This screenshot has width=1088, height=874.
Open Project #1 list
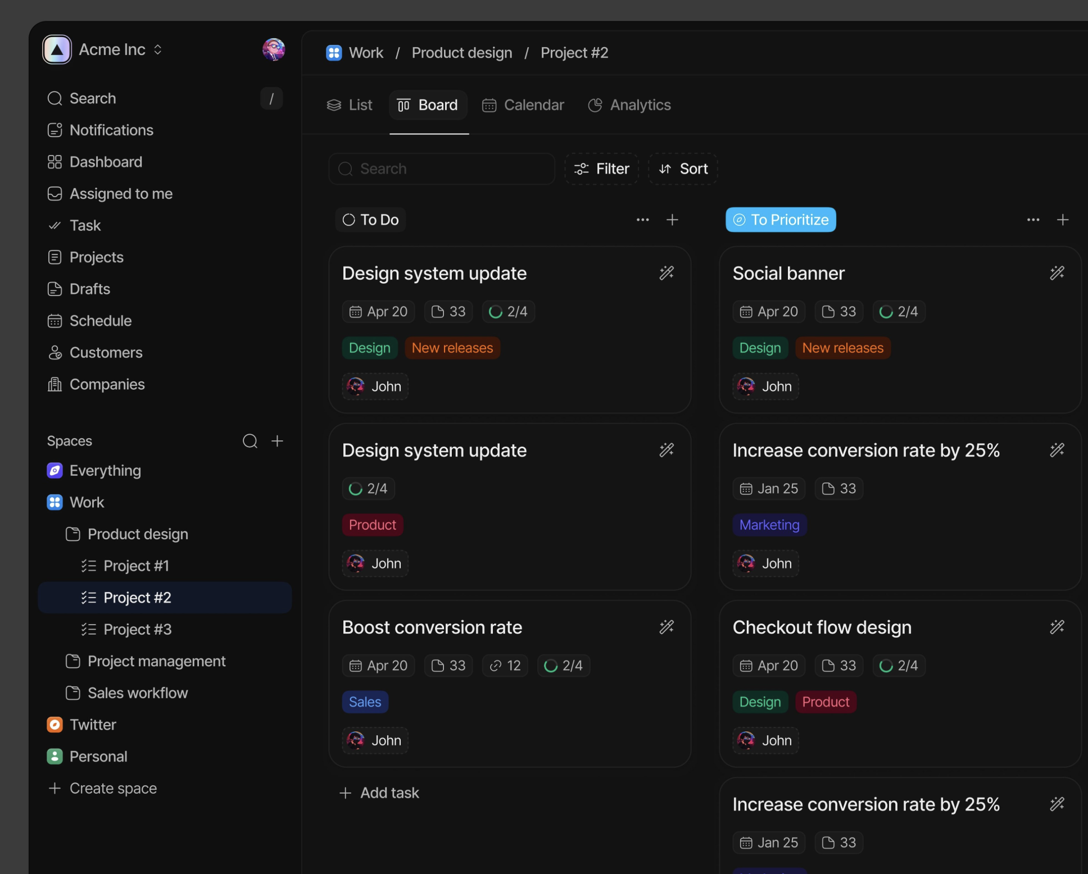pyautogui.click(x=125, y=566)
